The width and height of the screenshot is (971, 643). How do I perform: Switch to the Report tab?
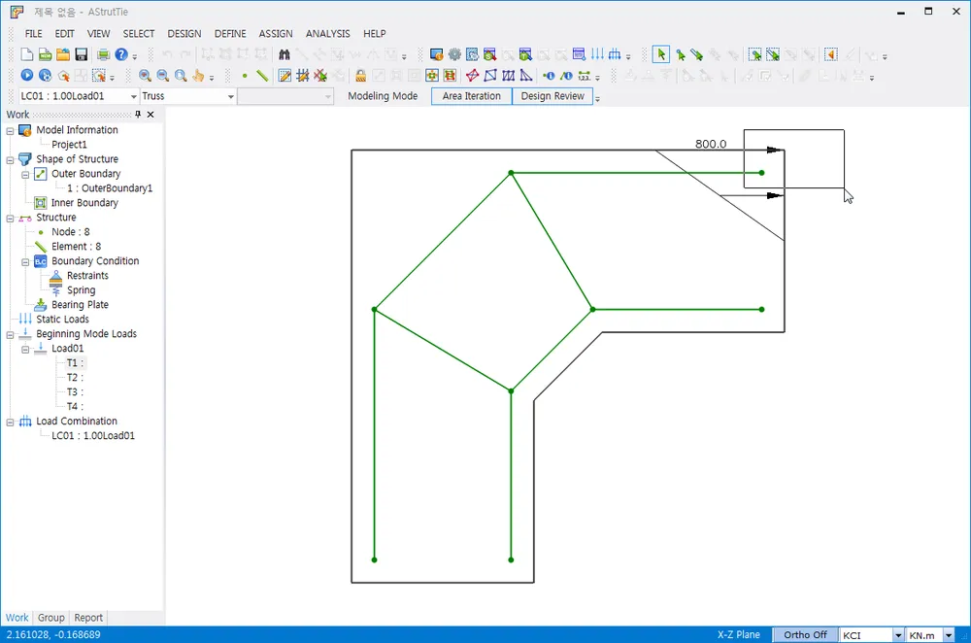88,618
